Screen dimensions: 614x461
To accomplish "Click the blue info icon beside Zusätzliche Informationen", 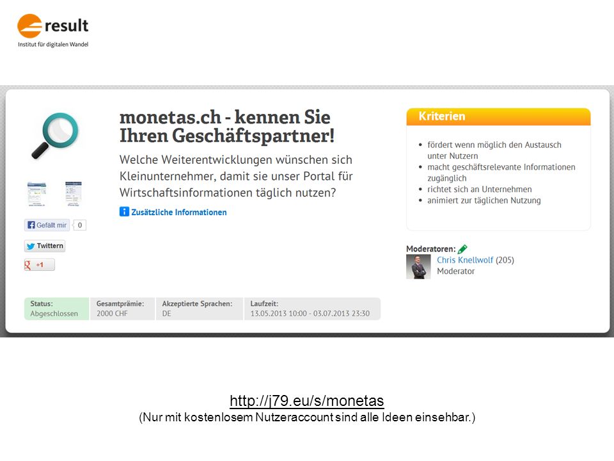I will click(x=124, y=212).
